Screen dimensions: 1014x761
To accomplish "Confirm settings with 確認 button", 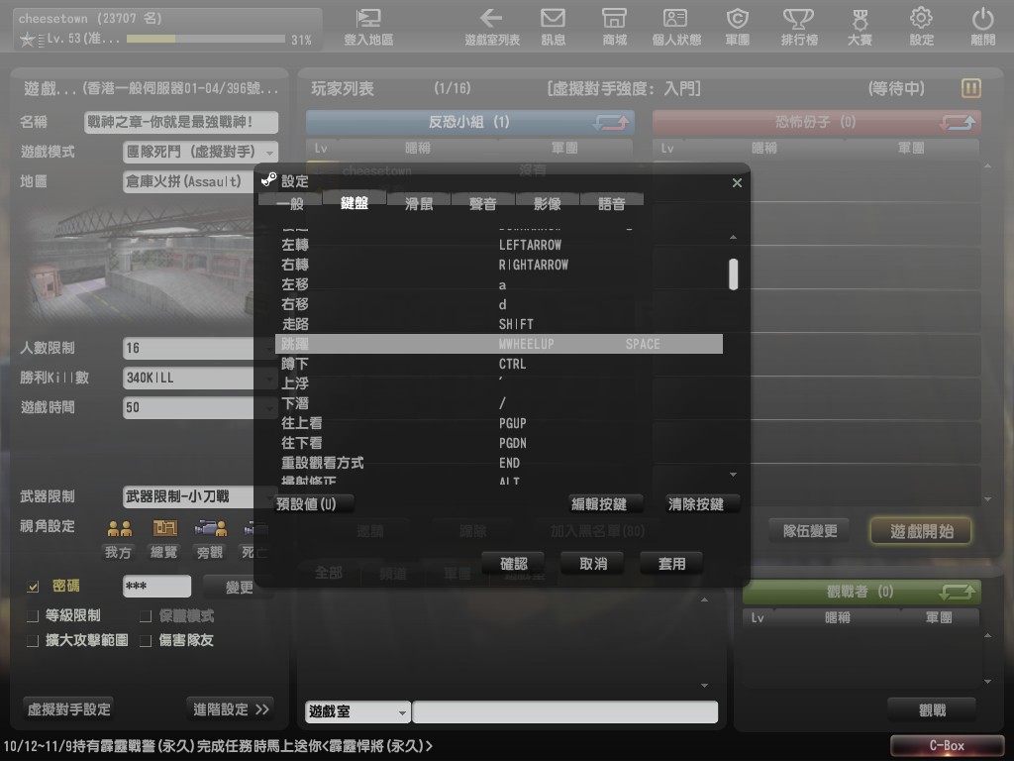I will [x=514, y=564].
